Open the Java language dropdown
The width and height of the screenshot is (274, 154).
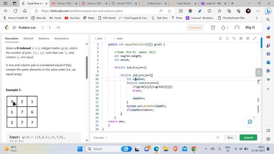100,38
